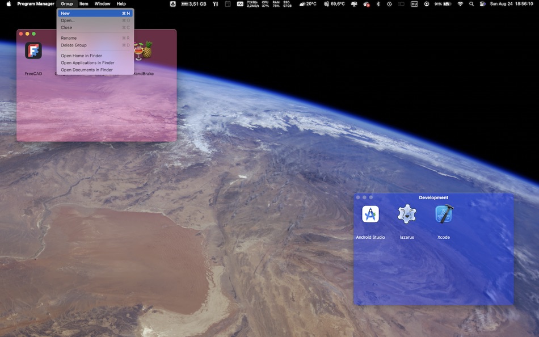Image resolution: width=539 pixels, height=337 pixels.
Task: Click the stage manager rectangle icon
Action: (x=401, y=4)
